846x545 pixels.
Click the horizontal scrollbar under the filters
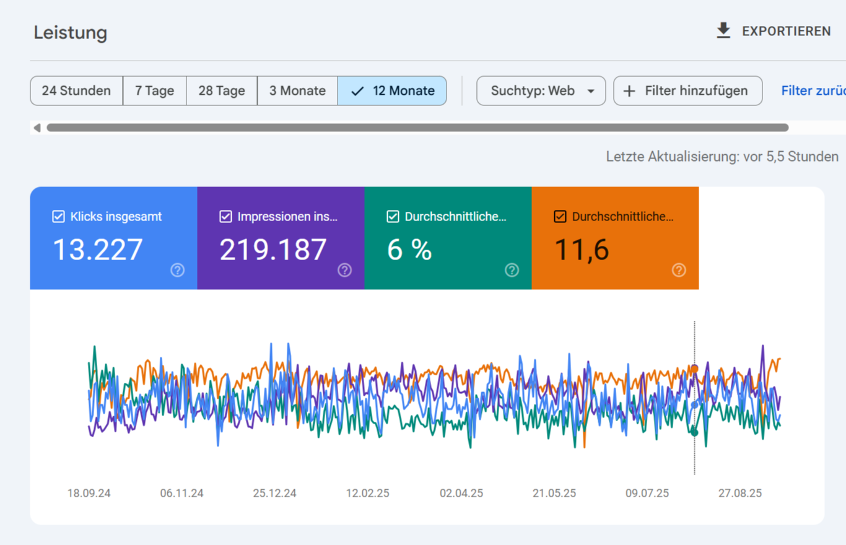click(x=417, y=128)
